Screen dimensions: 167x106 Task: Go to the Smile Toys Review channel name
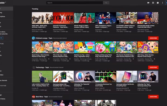point(101,59)
